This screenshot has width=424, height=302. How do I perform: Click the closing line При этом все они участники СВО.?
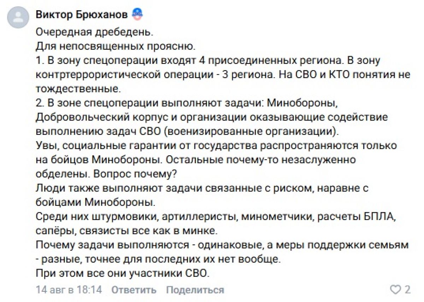[123, 273]
